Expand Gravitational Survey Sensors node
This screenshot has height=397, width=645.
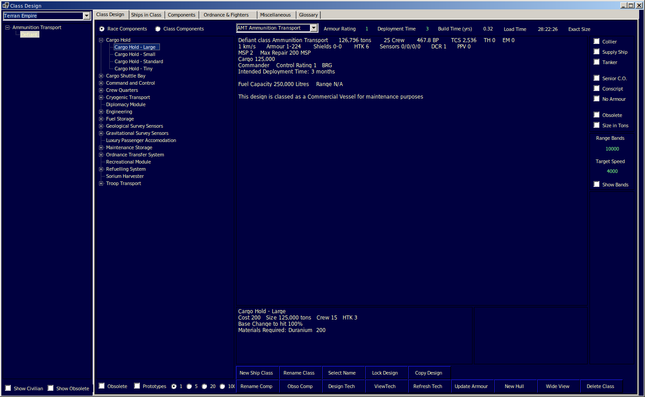pyautogui.click(x=101, y=133)
